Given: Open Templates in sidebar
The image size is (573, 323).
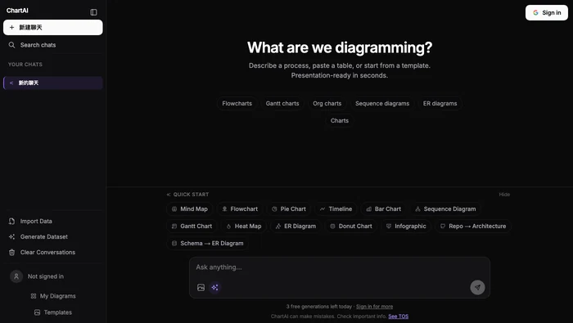Looking at the screenshot, I should point(53,312).
